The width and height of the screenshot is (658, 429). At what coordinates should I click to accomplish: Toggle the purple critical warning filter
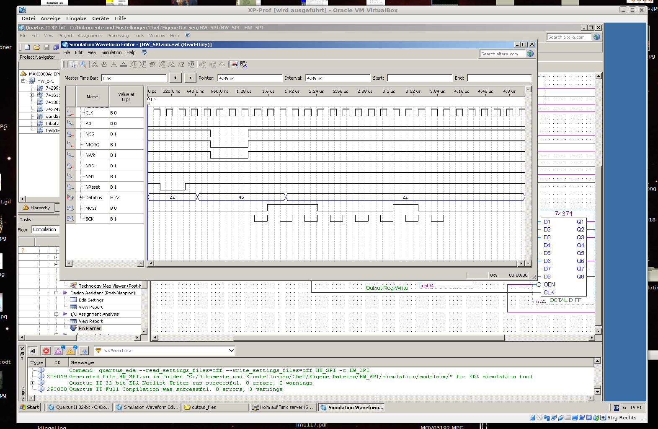tap(59, 351)
